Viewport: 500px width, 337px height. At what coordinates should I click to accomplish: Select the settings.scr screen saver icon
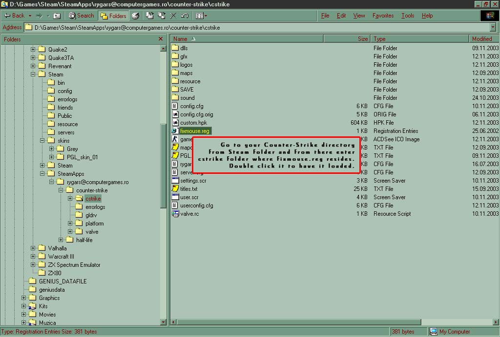[175, 180]
